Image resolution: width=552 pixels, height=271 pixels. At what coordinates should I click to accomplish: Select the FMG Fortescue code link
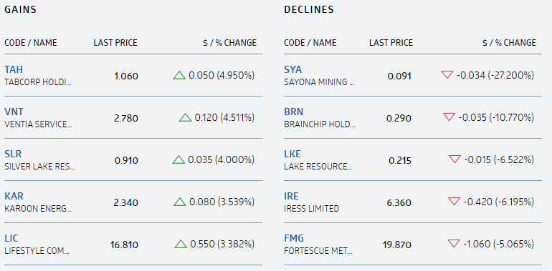point(294,238)
